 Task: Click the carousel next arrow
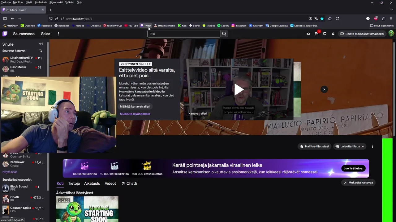click(x=324, y=89)
